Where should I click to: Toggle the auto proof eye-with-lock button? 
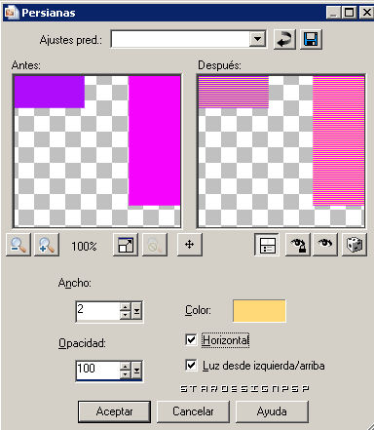pos(298,245)
